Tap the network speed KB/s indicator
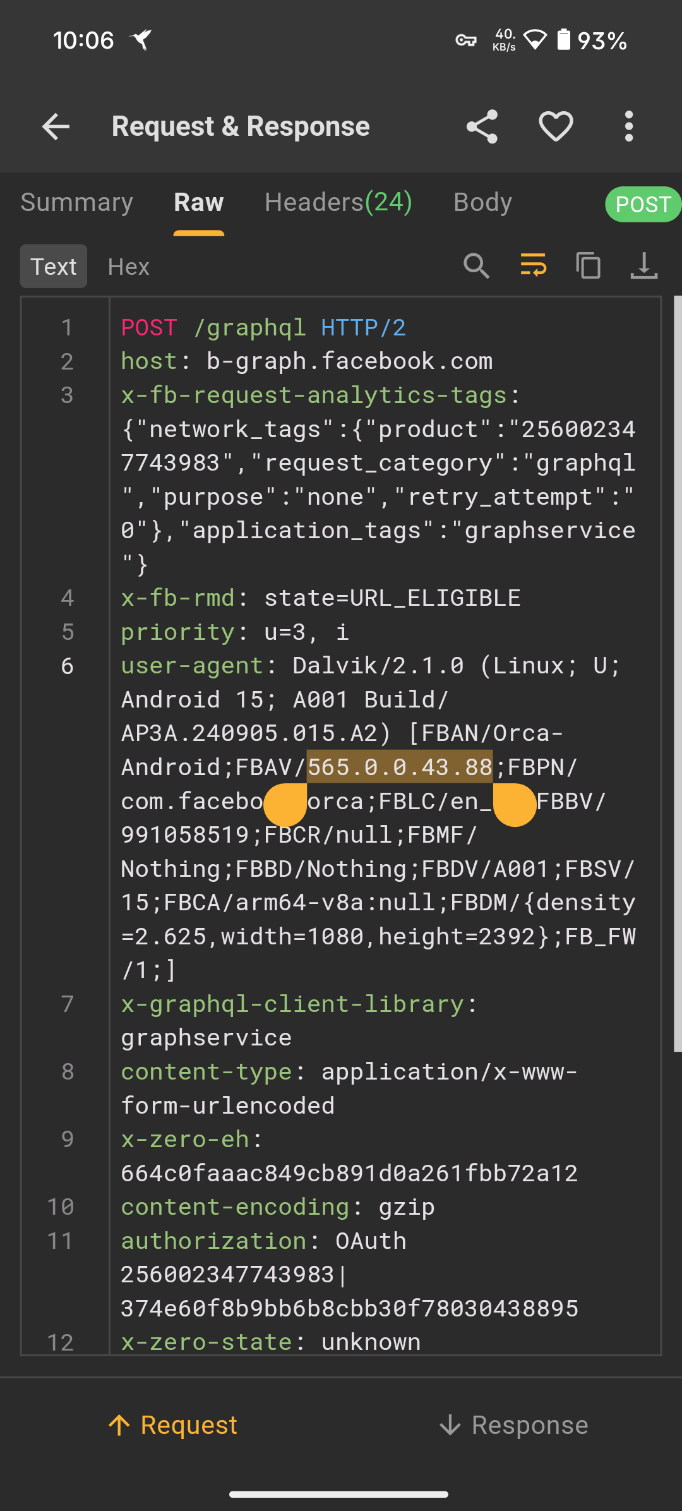The width and height of the screenshot is (682, 1511). point(504,40)
